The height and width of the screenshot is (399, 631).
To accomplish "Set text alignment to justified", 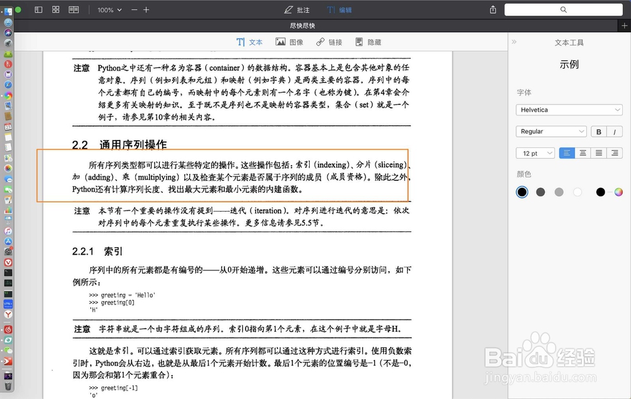I will (599, 153).
